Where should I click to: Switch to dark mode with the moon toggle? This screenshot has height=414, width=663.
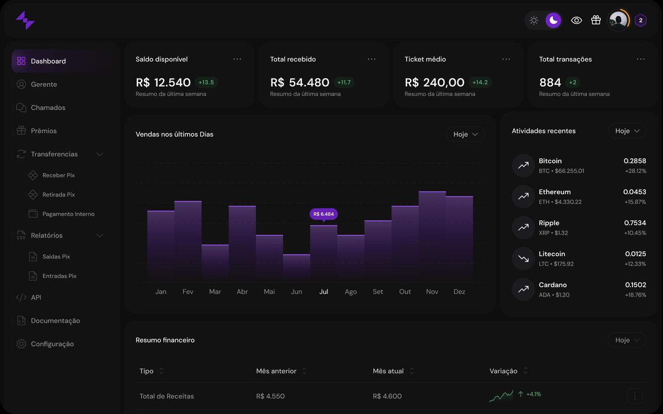pyautogui.click(x=552, y=20)
